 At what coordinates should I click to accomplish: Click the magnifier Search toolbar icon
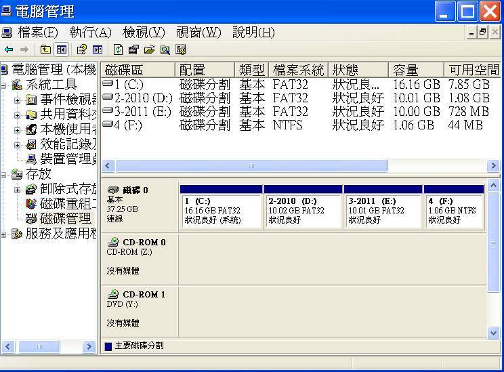click(x=165, y=49)
